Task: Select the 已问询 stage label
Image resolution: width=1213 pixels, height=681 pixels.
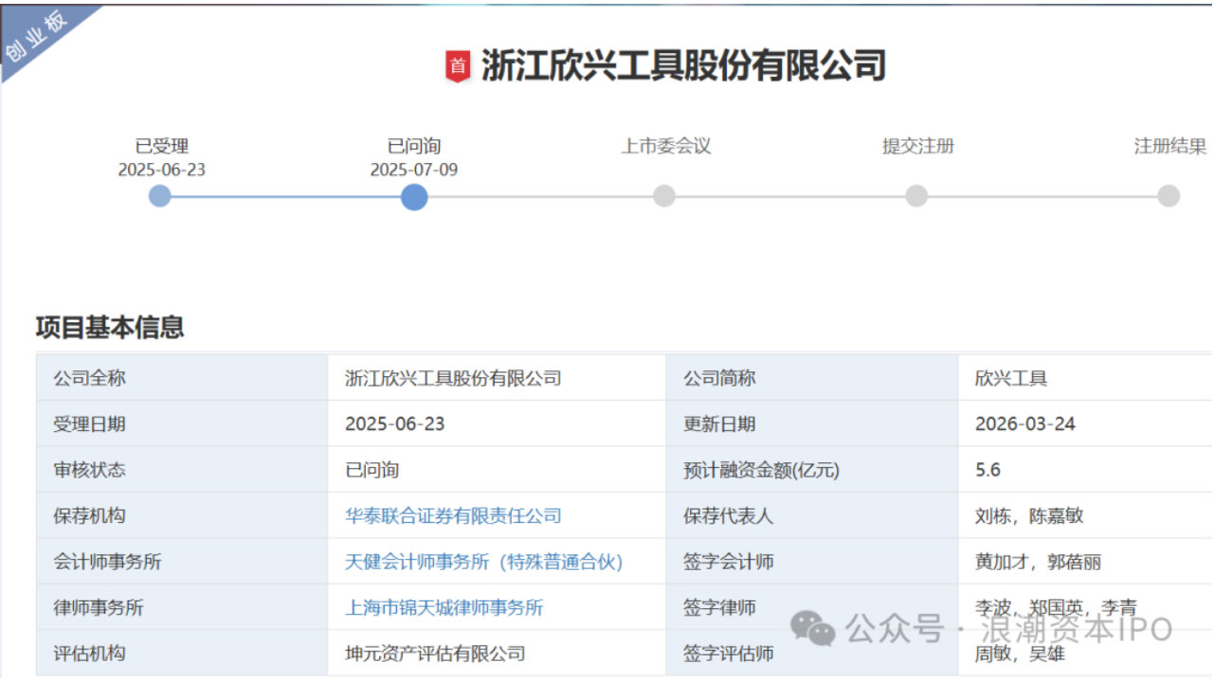Action: (x=414, y=148)
